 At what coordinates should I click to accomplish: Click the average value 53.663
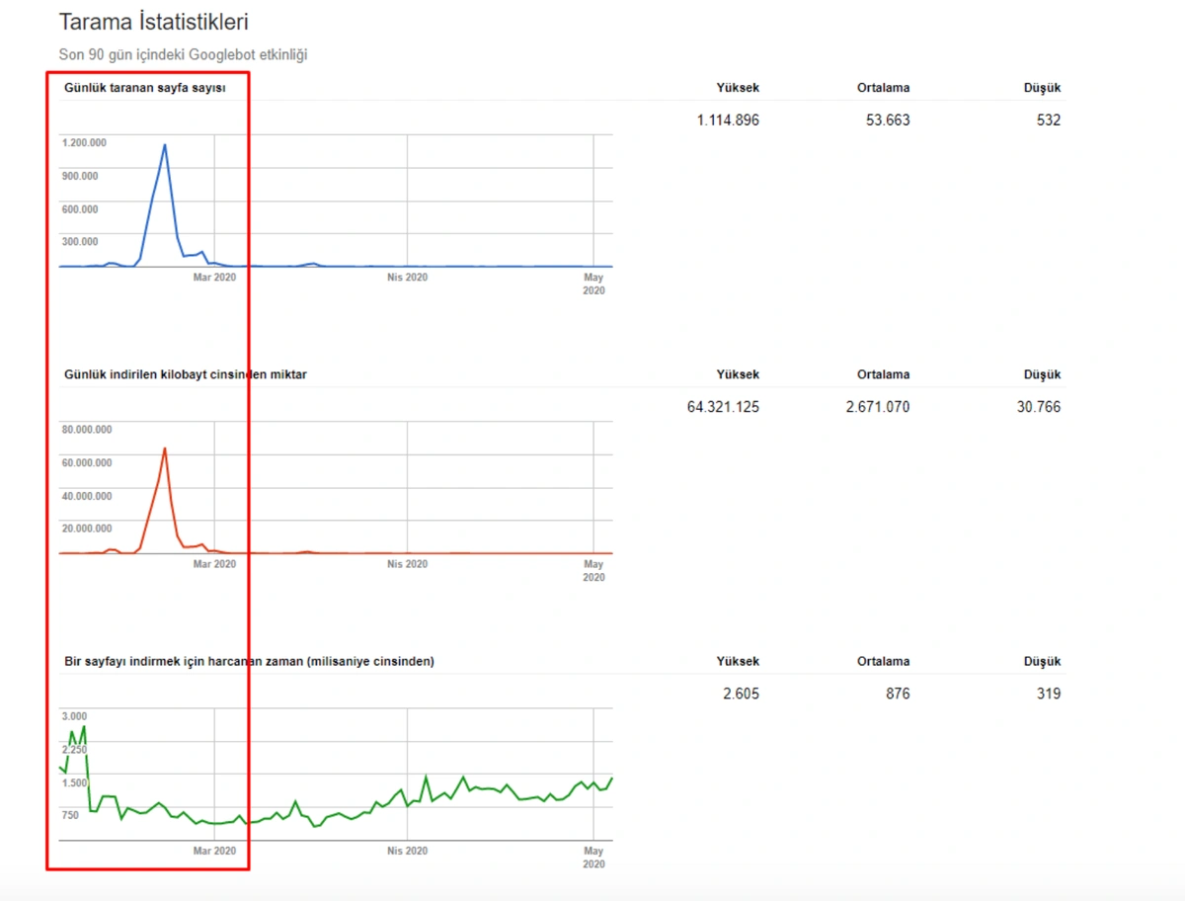(883, 121)
